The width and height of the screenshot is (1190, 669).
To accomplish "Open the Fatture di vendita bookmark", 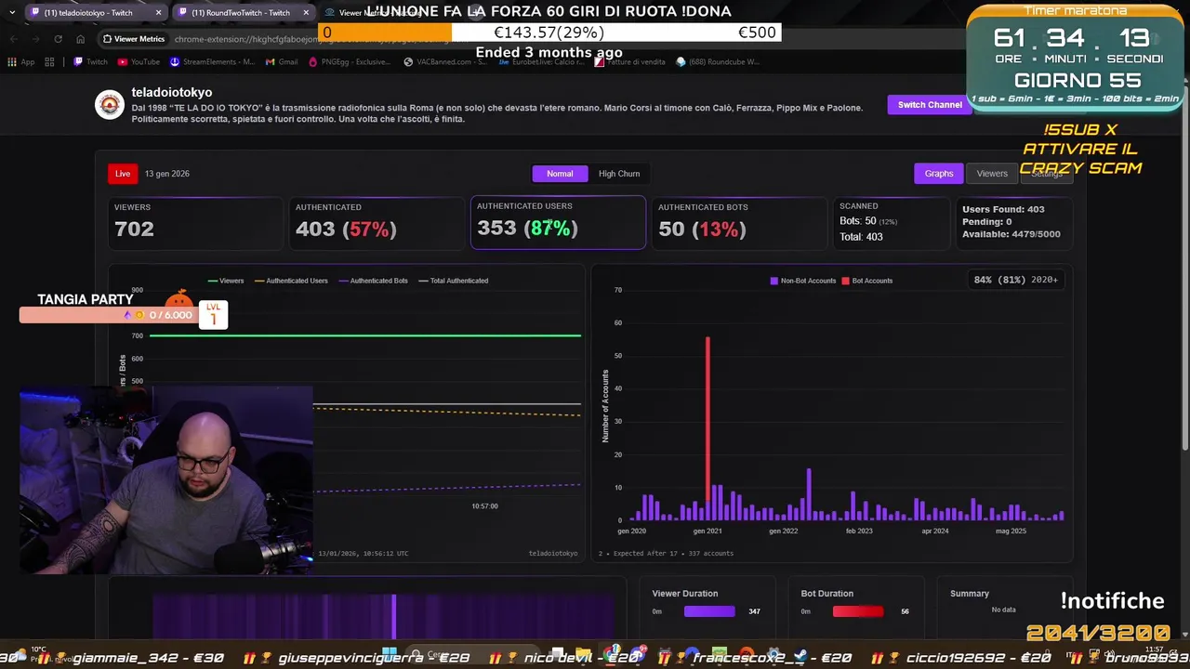I will pos(631,62).
